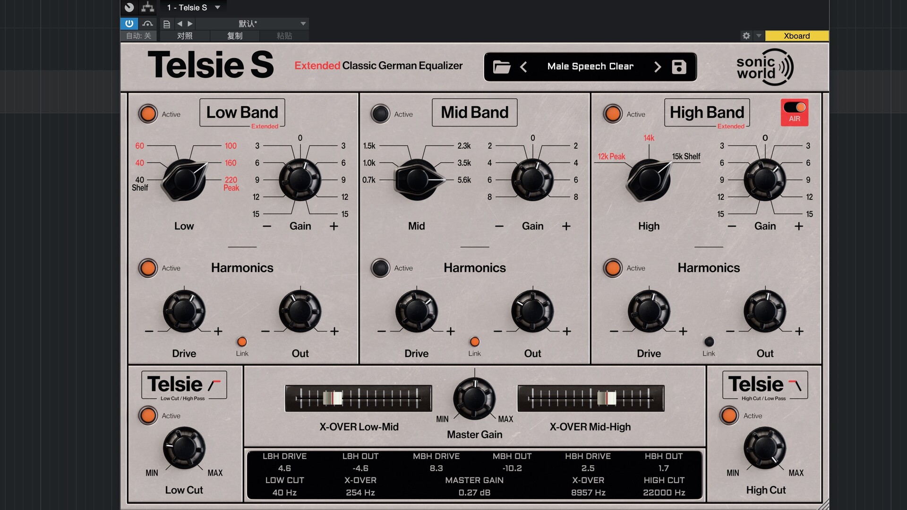
Task: Open the 默认 preset dropdown arrow
Action: pos(303,23)
